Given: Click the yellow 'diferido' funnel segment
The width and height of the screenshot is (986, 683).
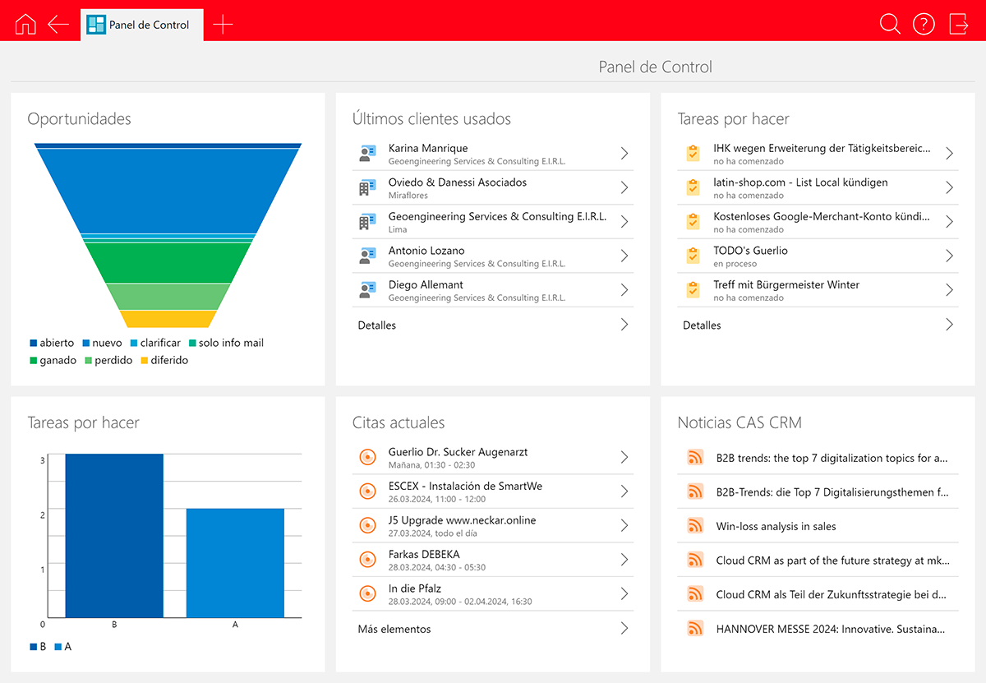Looking at the screenshot, I should (168, 319).
